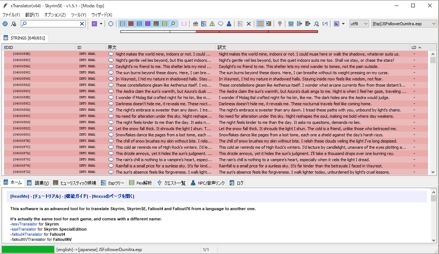Expand the purple arrow button dropdown

(101, 24)
